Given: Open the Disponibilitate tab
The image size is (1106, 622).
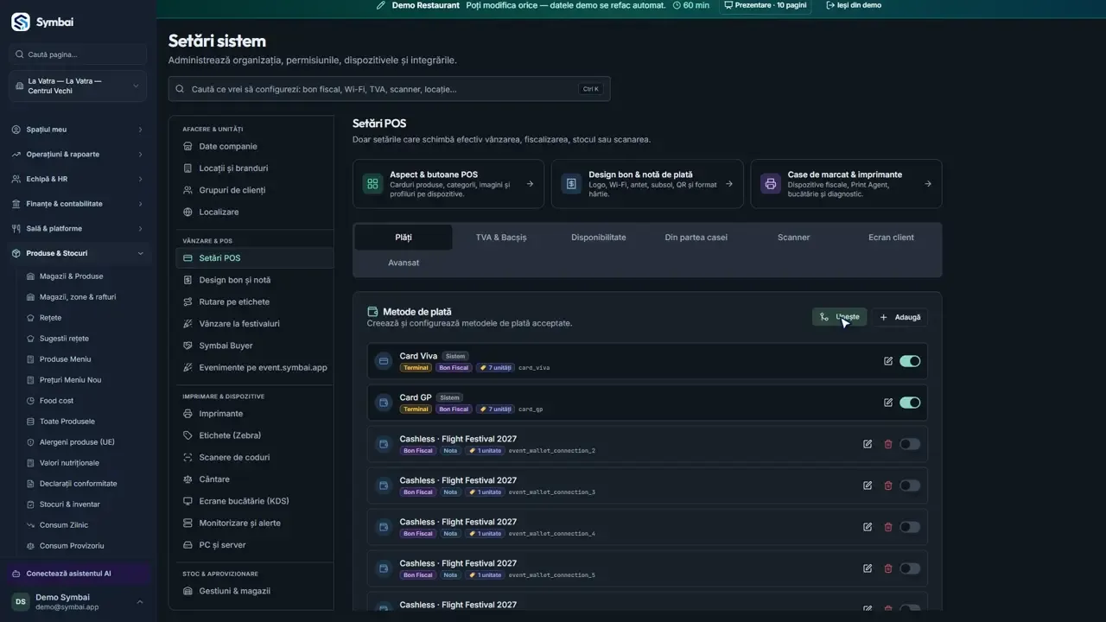Looking at the screenshot, I should [x=599, y=238].
